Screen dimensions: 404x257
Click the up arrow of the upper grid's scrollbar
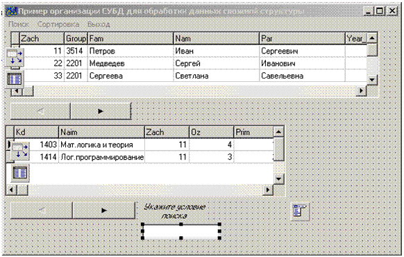pyautogui.click(x=372, y=38)
